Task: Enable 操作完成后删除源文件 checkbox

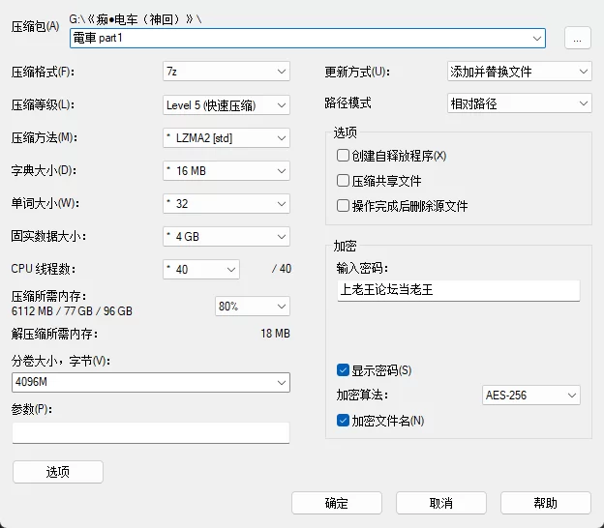Action: [x=343, y=206]
